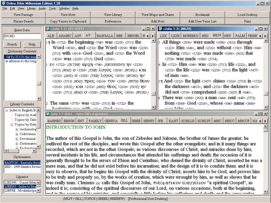
Task: Click the View Passage button
Action: (x=23, y=15)
